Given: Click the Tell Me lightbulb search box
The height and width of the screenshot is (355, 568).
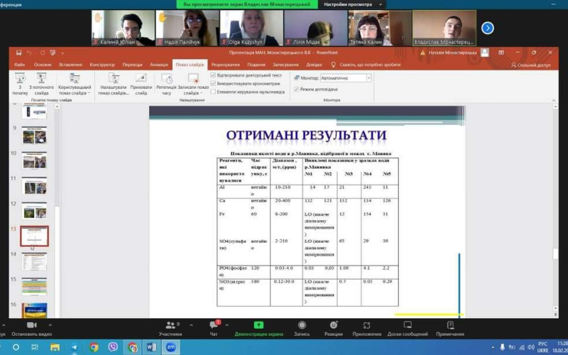Looking at the screenshot, I should click(366, 65).
